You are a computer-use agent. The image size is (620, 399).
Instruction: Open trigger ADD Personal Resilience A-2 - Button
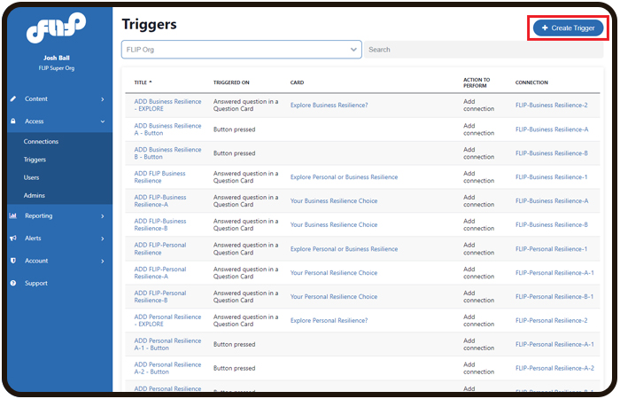click(x=167, y=368)
